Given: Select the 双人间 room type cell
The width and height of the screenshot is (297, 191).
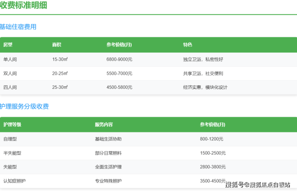Looking at the screenshot, I should pos(10,73).
